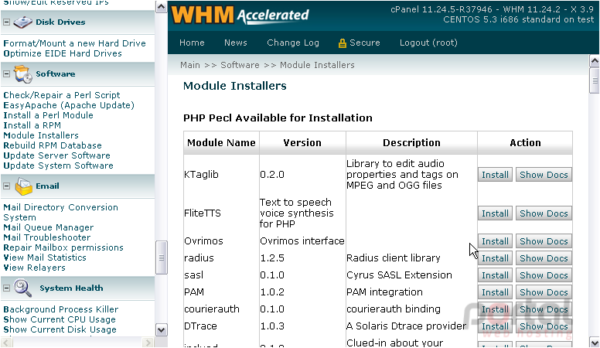This screenshot has width=600, height=348.
Task: Show Docs for Ovrimos
Action: pos(544,241)
